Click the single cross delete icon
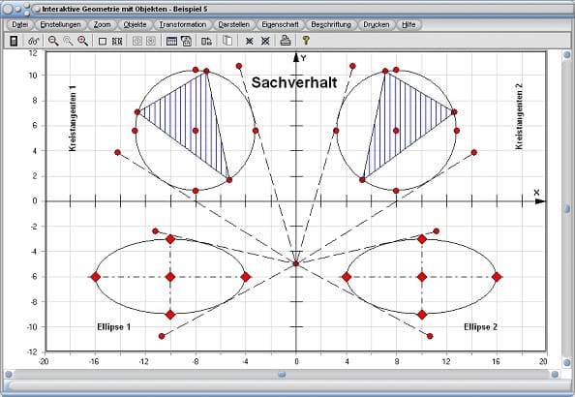 (x=250, y=41)
